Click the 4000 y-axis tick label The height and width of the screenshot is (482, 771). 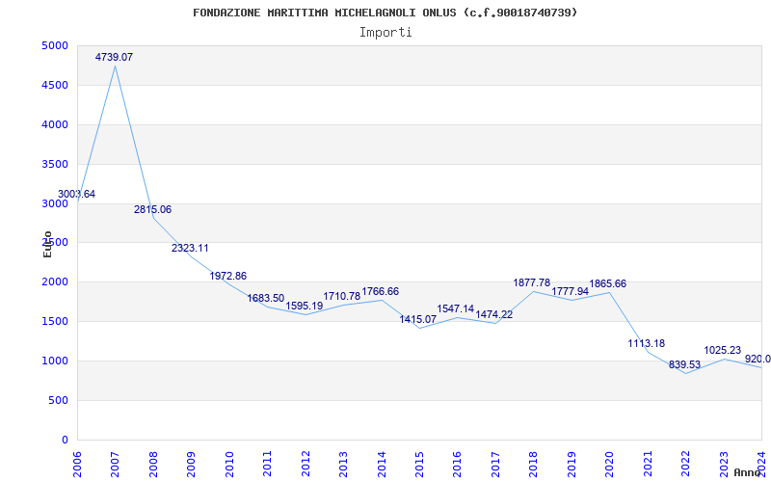[55, 124]
